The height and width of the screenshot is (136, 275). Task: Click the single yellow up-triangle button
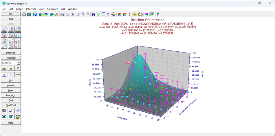(11, 68)
